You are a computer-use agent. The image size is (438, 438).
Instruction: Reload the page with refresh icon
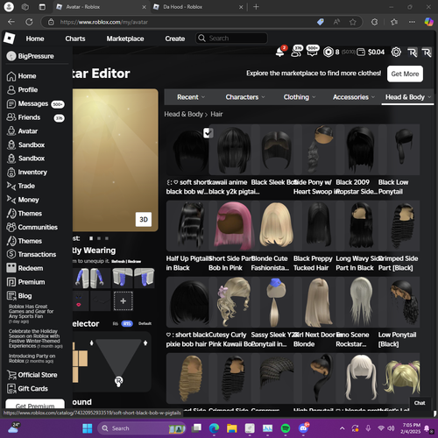point(29,22)
